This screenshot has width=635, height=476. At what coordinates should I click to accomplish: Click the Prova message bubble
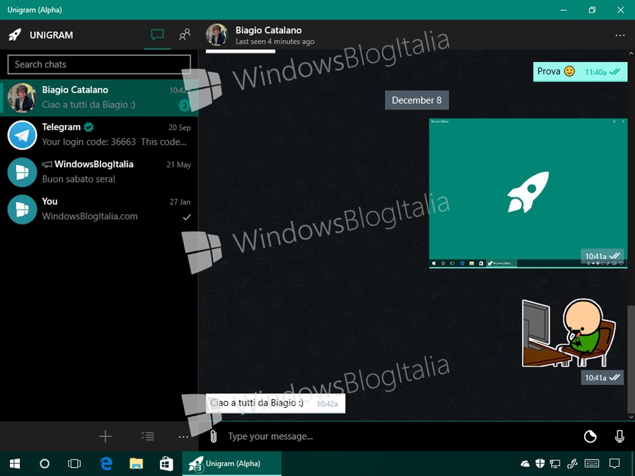(x=580, y=71)
